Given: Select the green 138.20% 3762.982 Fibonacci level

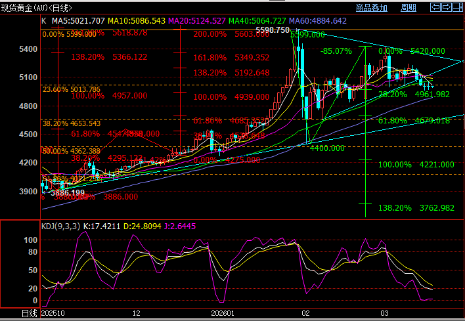Looking at the screenshot, I should (416, 208).
